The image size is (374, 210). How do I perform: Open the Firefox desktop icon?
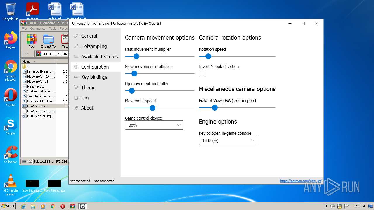(11, 40)
